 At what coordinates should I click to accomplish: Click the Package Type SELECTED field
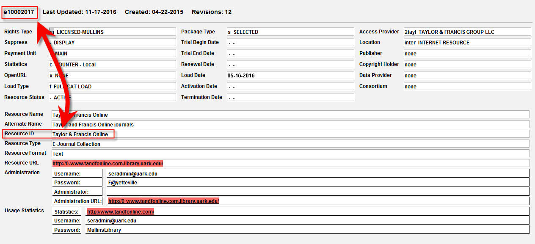pos(290,32)
